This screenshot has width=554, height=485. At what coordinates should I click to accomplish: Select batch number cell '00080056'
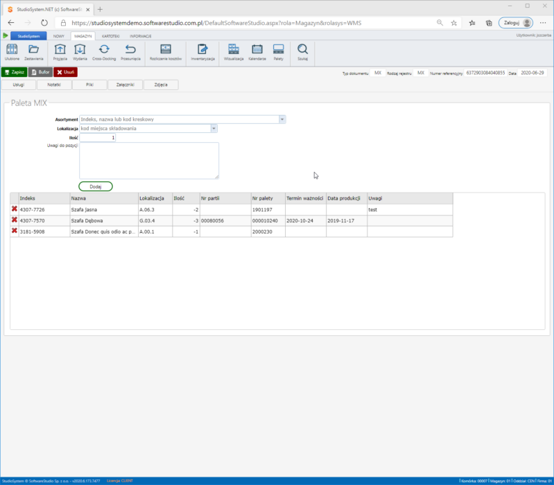click(225, 220)
